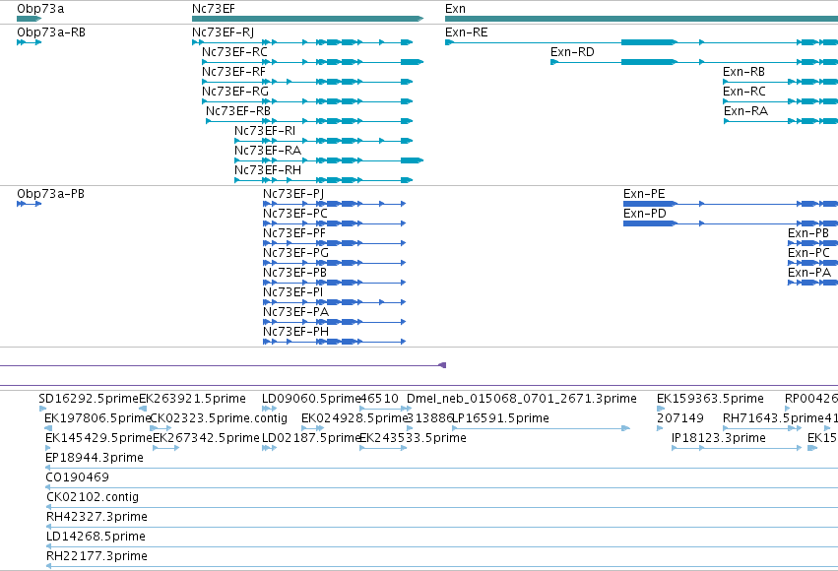Click the Exn-PB protein label
This screenshot has height=571, width=838.
click(x=808, y=233)
